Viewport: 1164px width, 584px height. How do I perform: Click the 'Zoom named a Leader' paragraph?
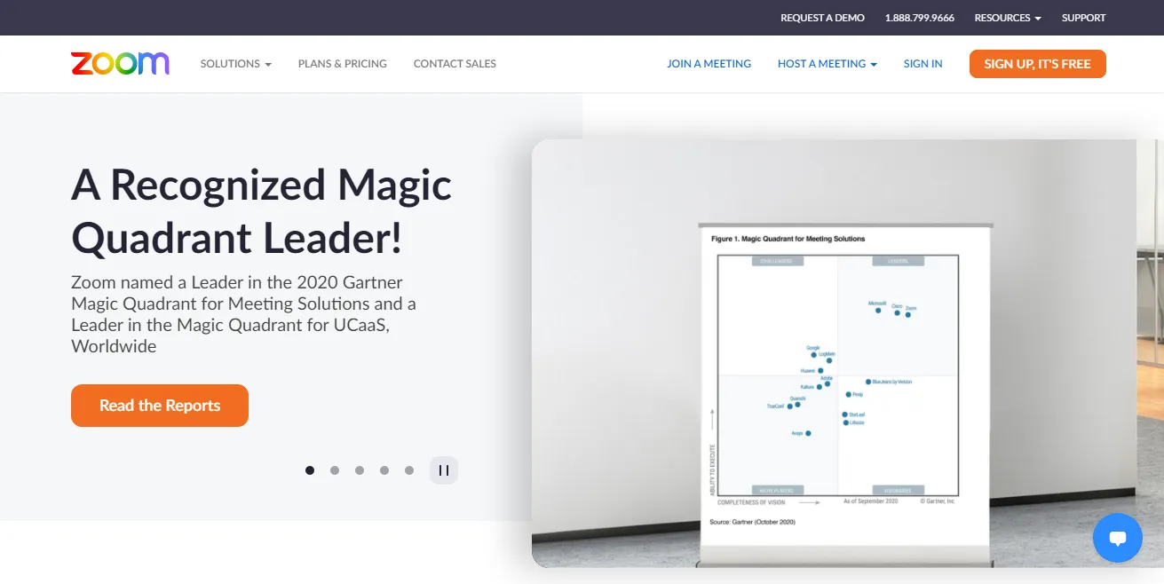tap(244, 314)
